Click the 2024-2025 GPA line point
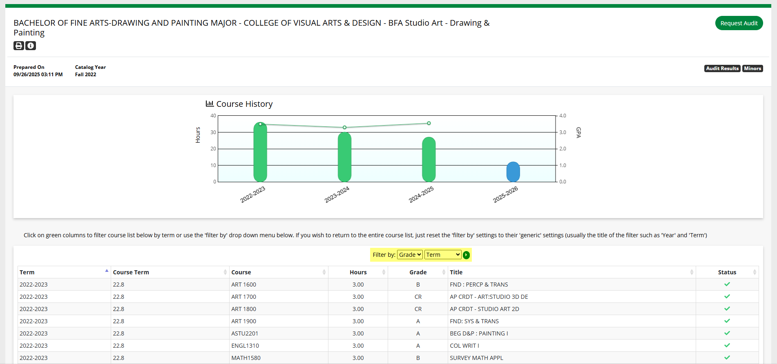This screenshot has width=777, height=364. [429, 123]
